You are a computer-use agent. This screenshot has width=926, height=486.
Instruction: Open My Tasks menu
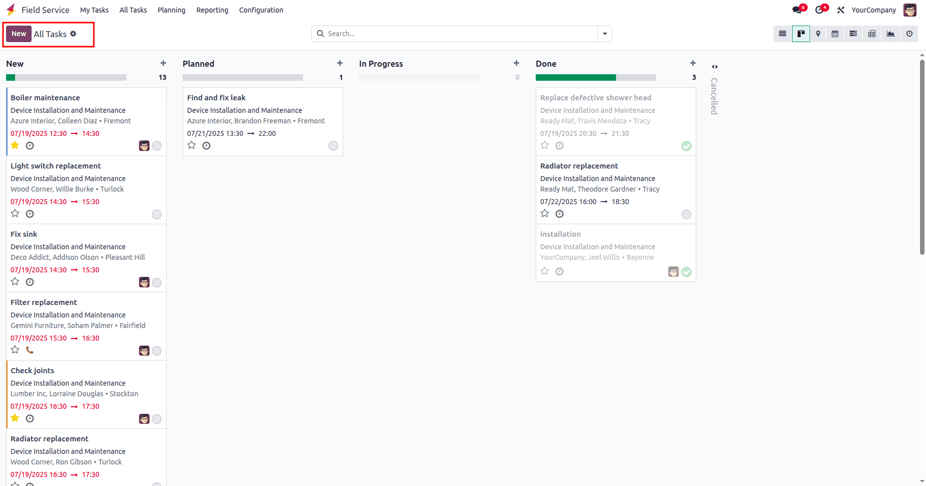(x=94, y=10)
